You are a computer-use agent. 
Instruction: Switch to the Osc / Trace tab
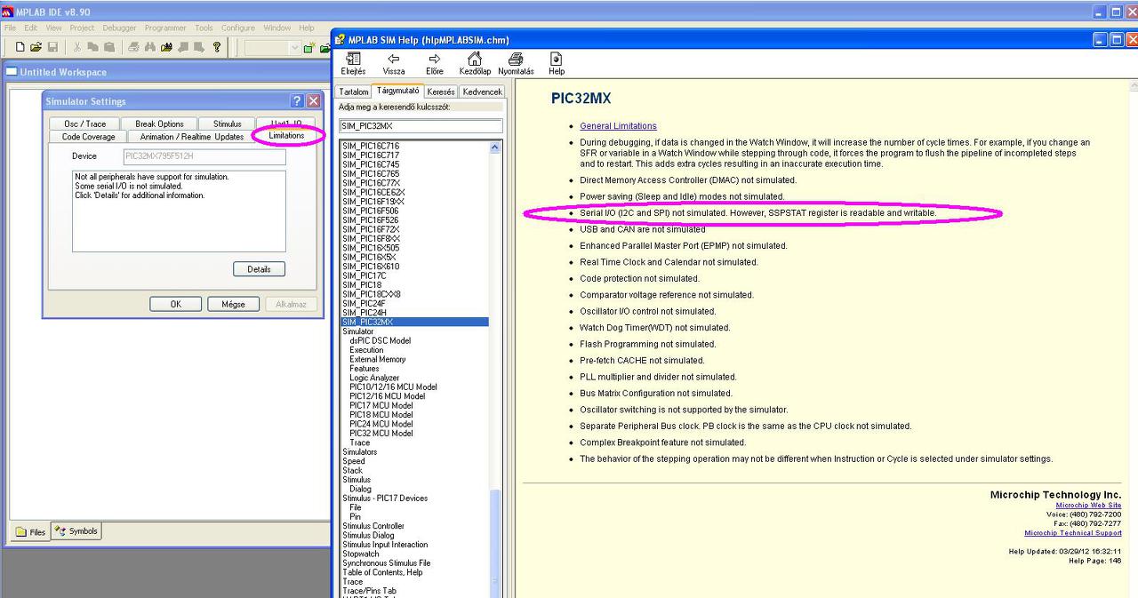[x=84, y=124]
